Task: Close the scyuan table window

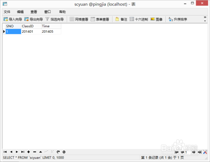Action: click(x=202, y=3)
